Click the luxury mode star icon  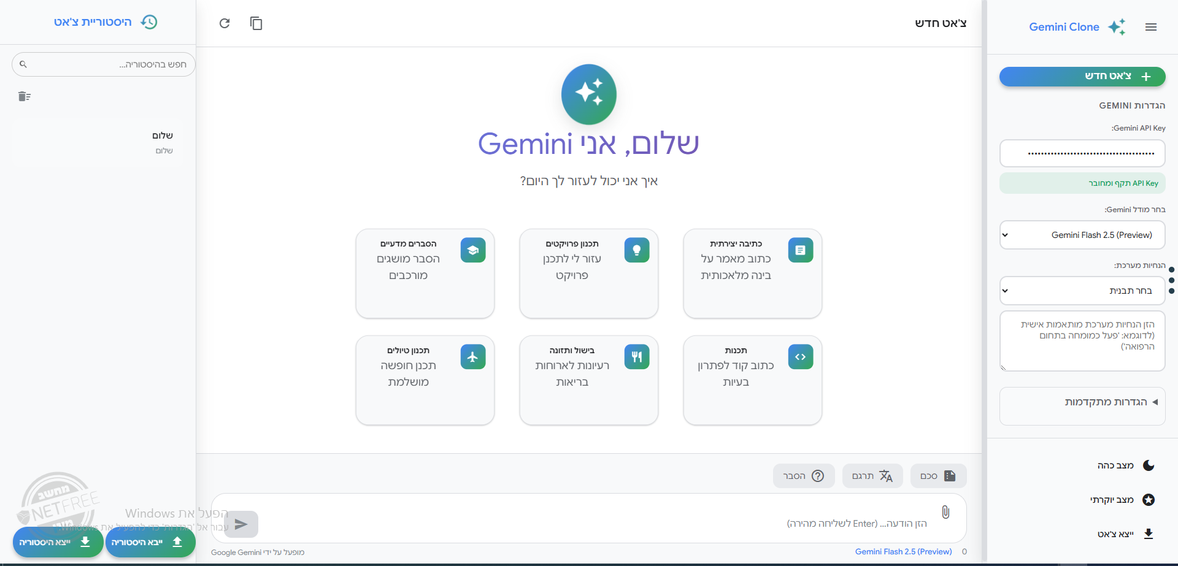click(x=1149, y=500)
